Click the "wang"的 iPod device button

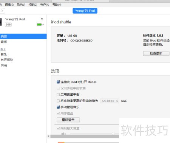[x=85, y=11]
